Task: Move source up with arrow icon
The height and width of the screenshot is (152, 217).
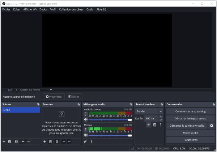Action: tap(64, 142)
